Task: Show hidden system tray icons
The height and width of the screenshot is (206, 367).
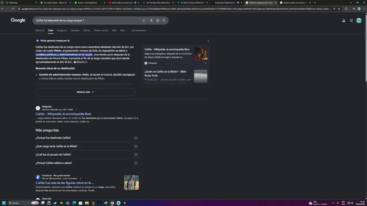Action: [x=333, y=203]
